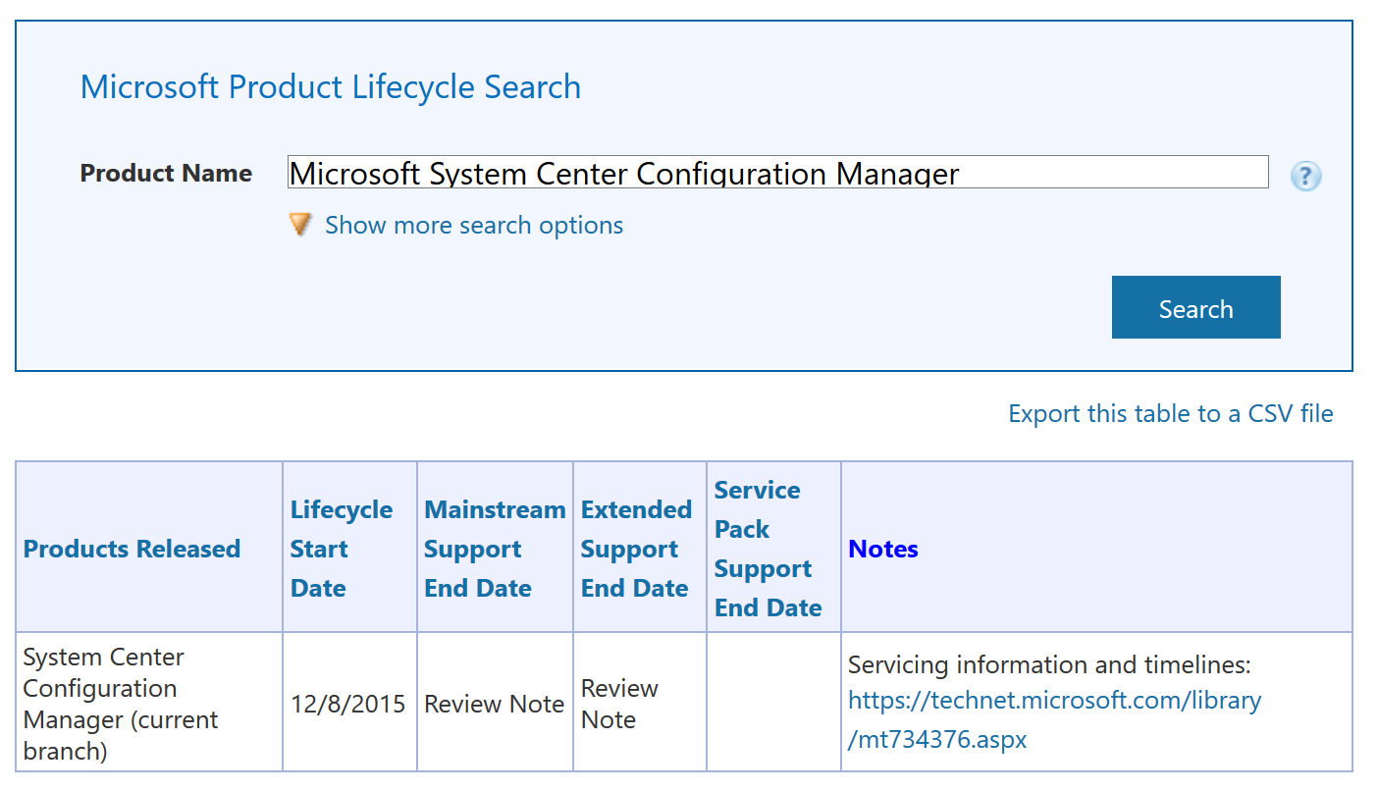Sort by Service Pack Support End Date
This screenshot has height=791, width=1378.
[x=768, y=549]
